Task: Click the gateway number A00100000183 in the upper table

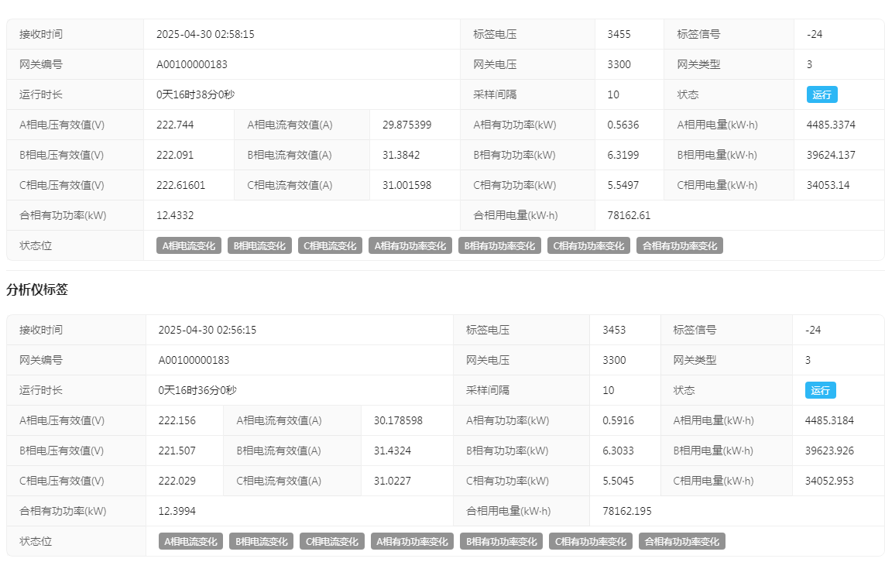Action: [x=192, y=64]
